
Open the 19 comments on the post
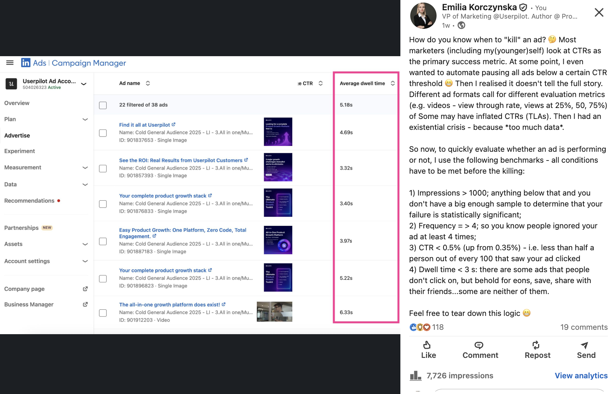click(x=584, y=327)
